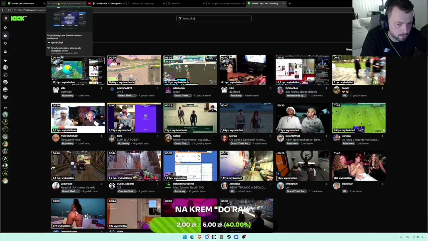Click the Wyszukaj search field
This screenshot has width=428, height=241.
(x=214, y=18)
